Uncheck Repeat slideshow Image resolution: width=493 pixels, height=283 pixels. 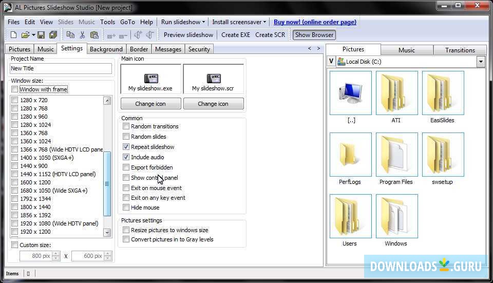(126, 147)
